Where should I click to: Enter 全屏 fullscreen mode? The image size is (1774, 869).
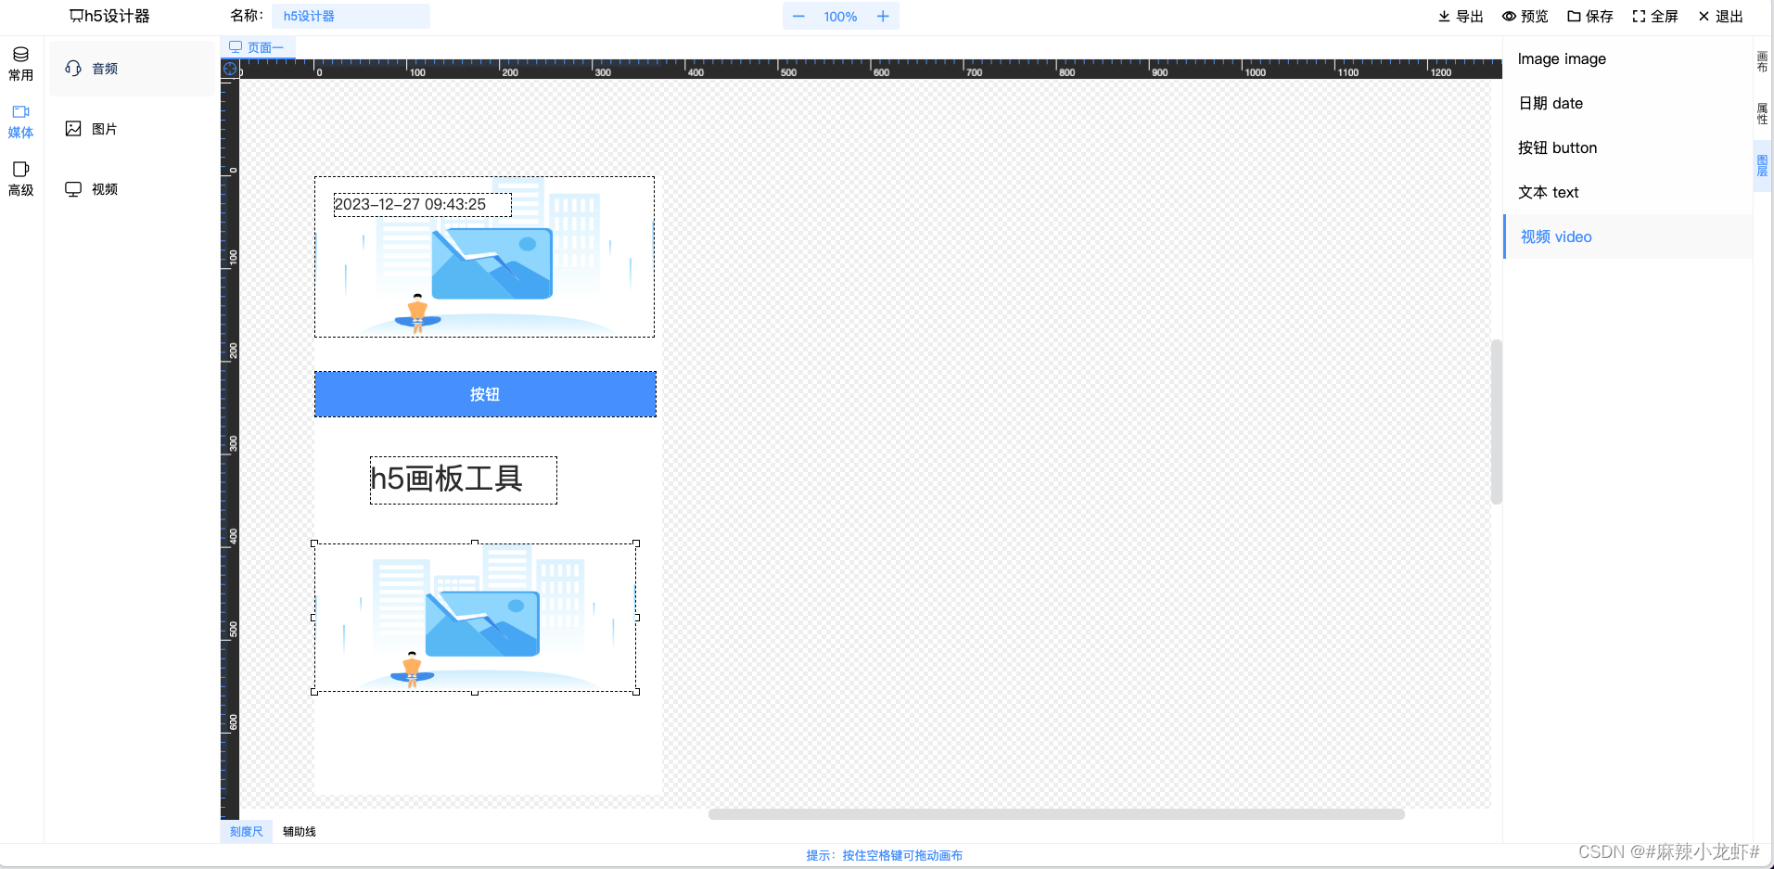[1655, 17]
